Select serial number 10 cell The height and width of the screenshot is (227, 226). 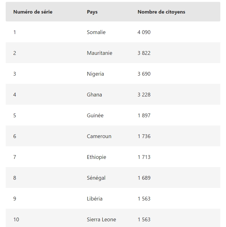(16, 219)
